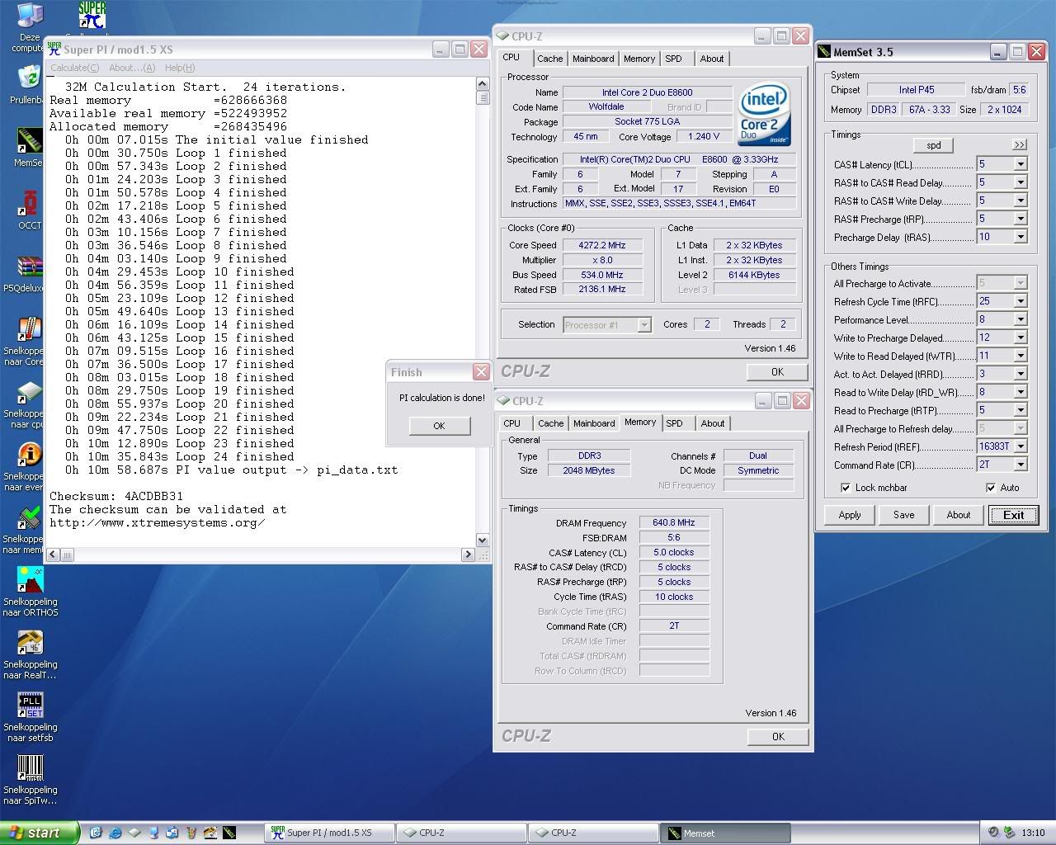The height and width of the screenshot is (845, 1056).
Task: Click the tray icon next to the clock
Action: [1011, 833]
